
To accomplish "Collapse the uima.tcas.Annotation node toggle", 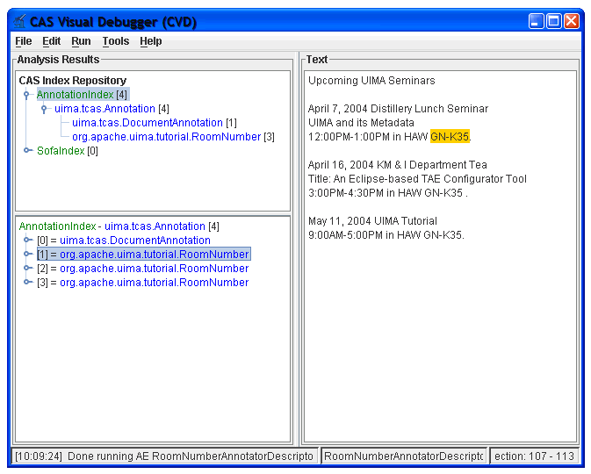I will coord(45,109).
